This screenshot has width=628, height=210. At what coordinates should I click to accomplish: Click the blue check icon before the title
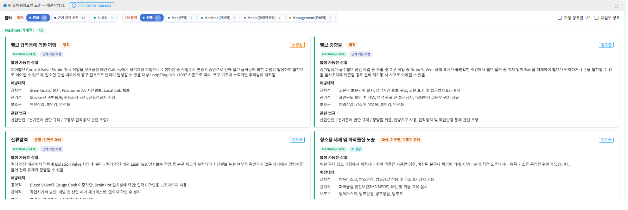(x=5, y=6)
